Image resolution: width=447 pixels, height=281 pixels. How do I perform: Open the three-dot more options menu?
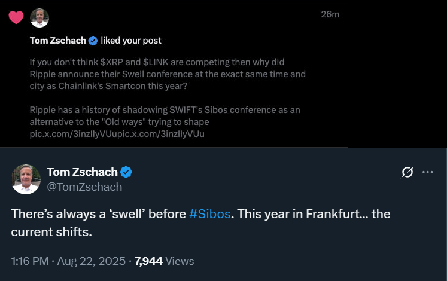tap(427, 172)
